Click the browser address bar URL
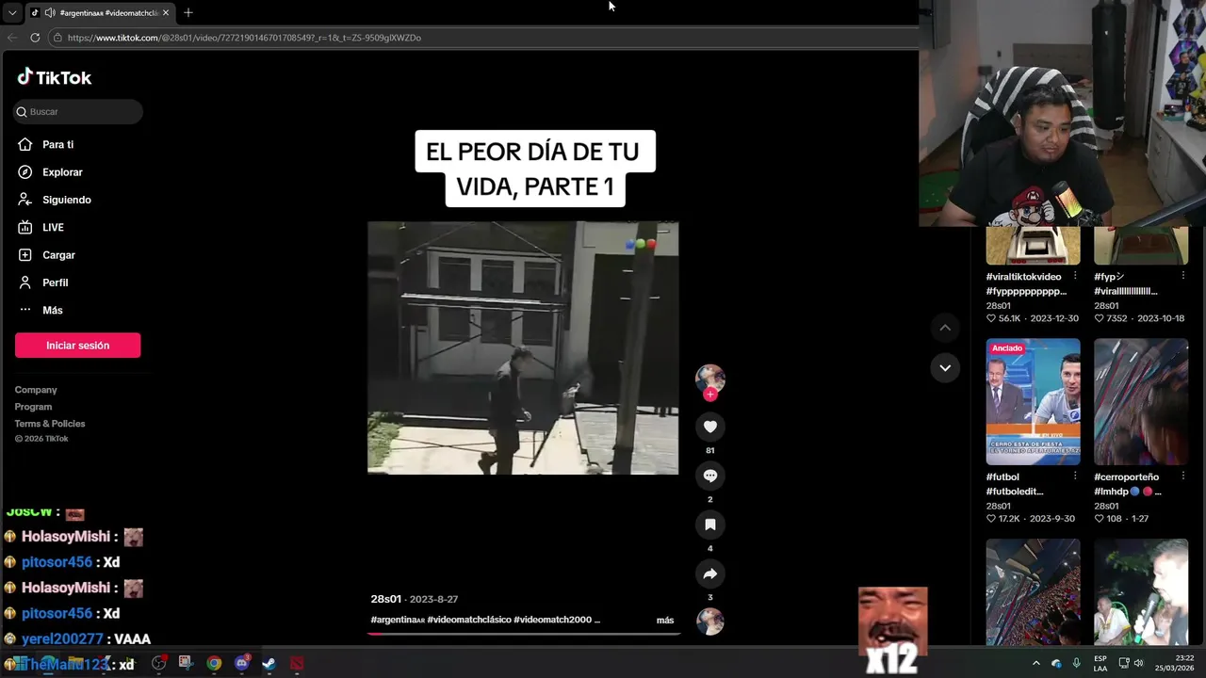1206x678 pixels. 244,38
